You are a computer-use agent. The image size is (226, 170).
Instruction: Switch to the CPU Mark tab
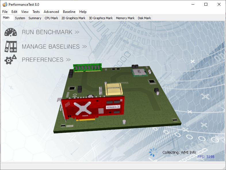coord(51,18)
